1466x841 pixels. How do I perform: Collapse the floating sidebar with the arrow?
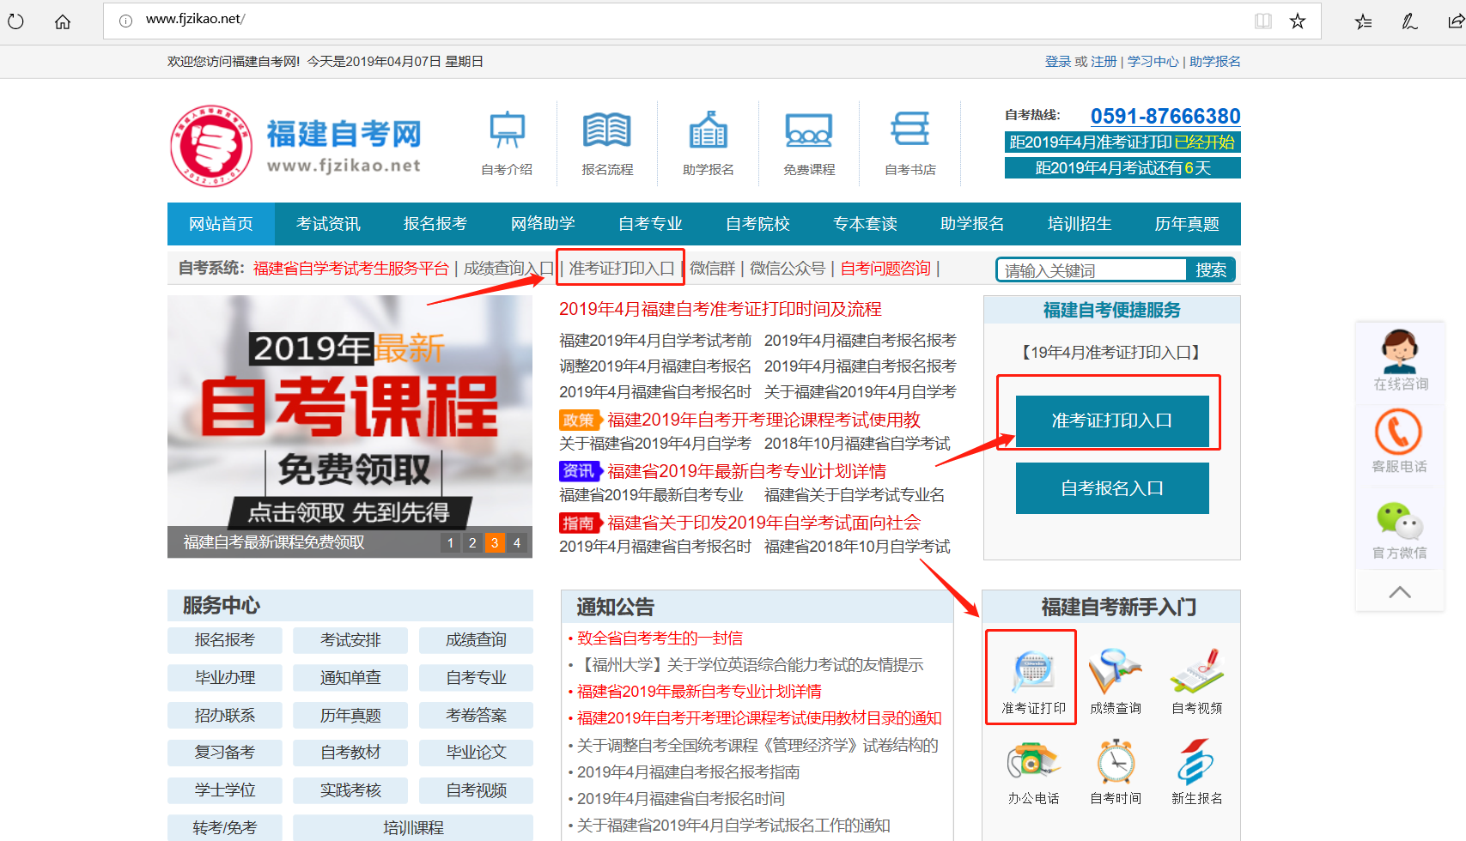(1400, 591)
